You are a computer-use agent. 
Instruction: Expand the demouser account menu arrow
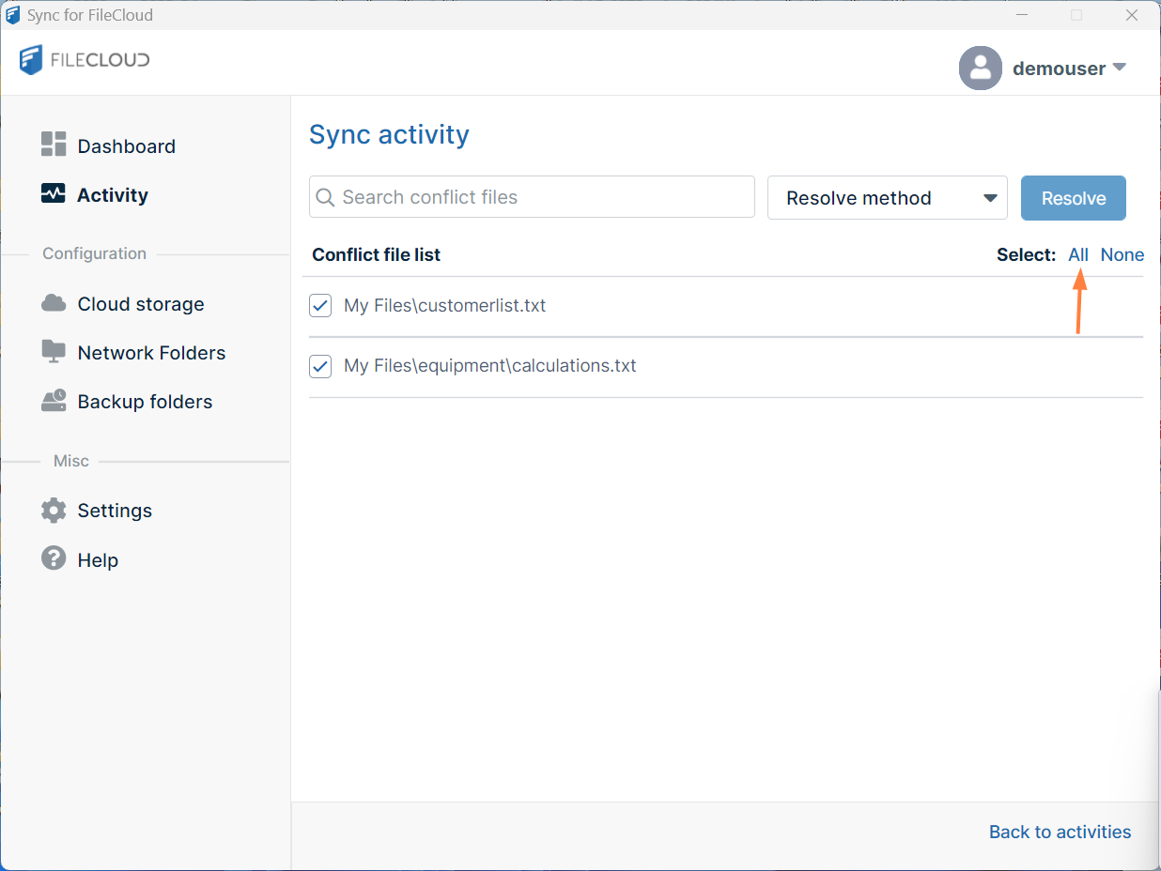[x=1119, y=68]
